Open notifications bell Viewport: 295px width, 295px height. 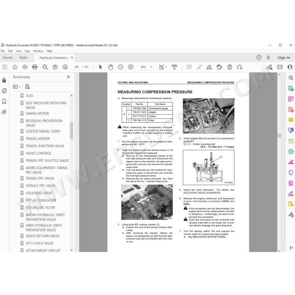click(268, 58)
